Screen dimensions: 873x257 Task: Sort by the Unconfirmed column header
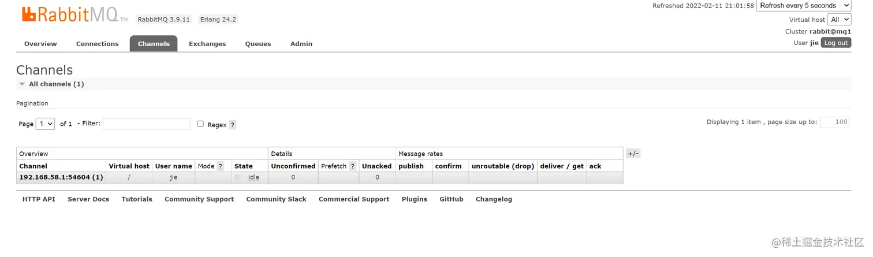(x=293, y=166)
